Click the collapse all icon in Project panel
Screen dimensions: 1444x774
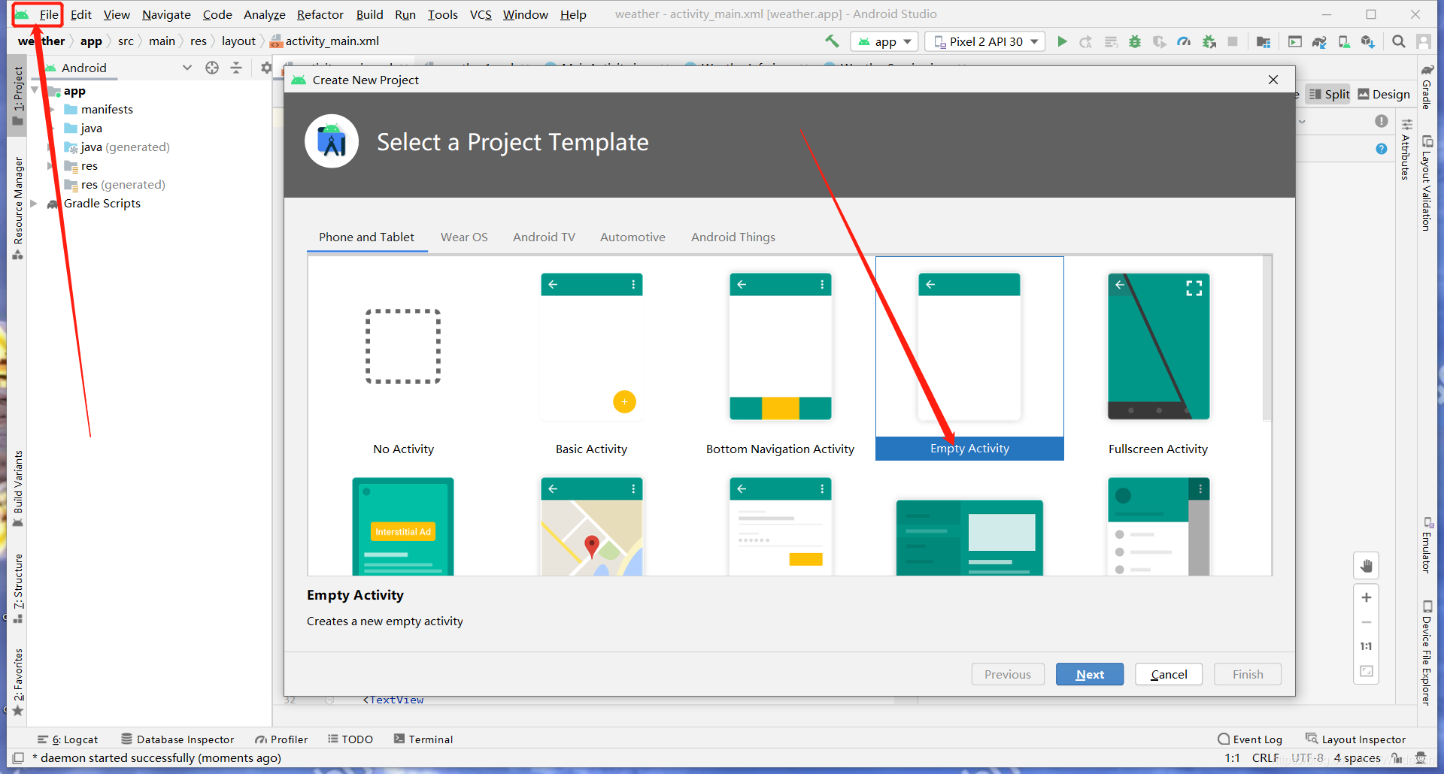pyautogui.click(x=236, y=68)
